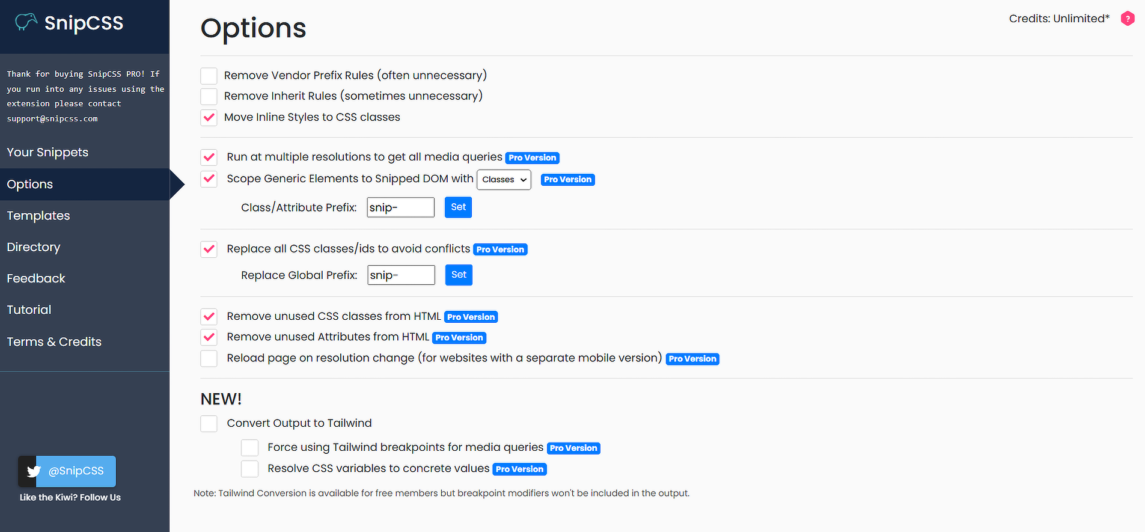Screen dimensions: 1145x532
Task: Open Your Snippets in the sidebar
Action: (x=47, y=152)
